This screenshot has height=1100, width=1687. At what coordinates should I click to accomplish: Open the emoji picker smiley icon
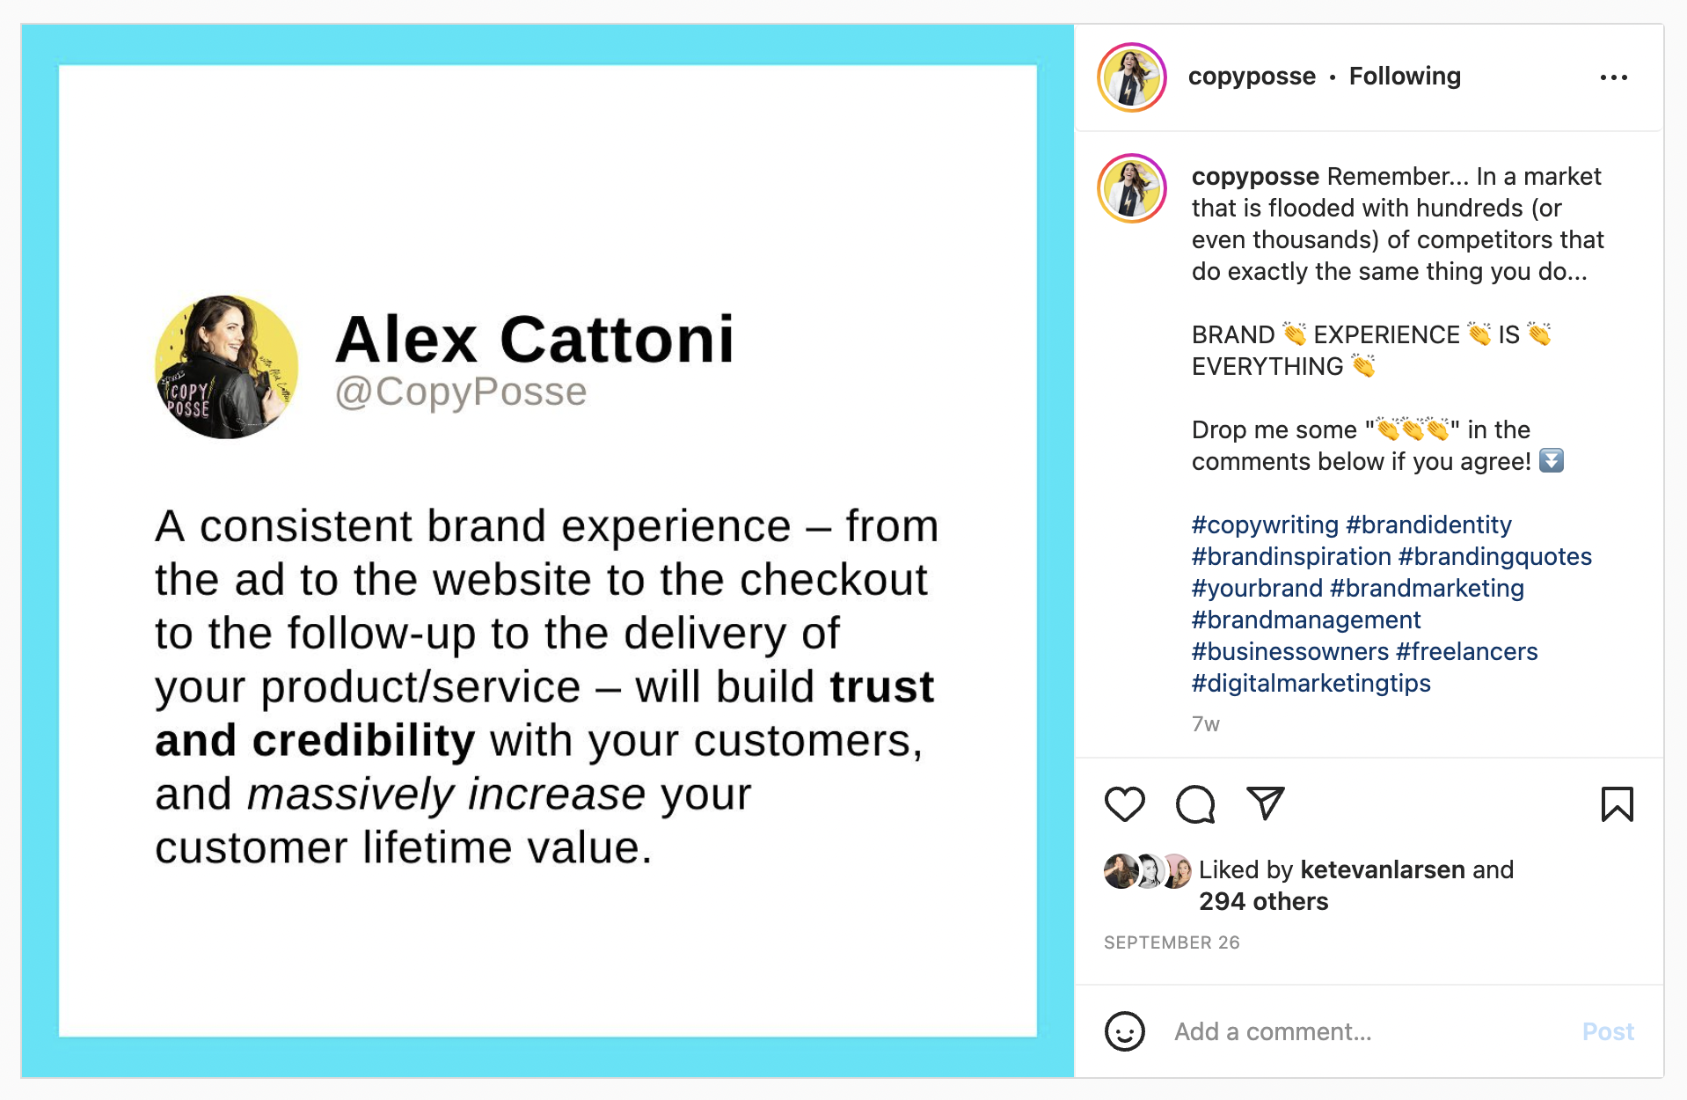point(1124,1031)
